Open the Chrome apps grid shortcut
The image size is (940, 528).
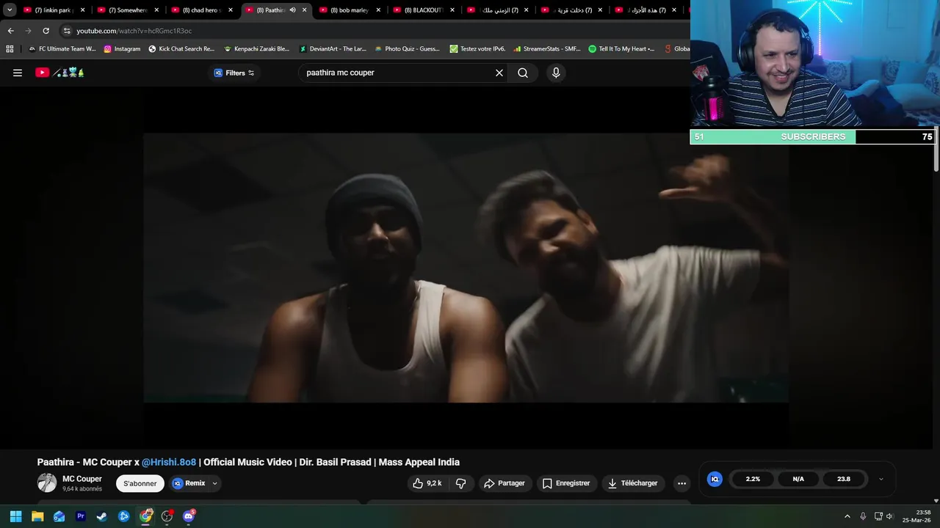[10, 49]
